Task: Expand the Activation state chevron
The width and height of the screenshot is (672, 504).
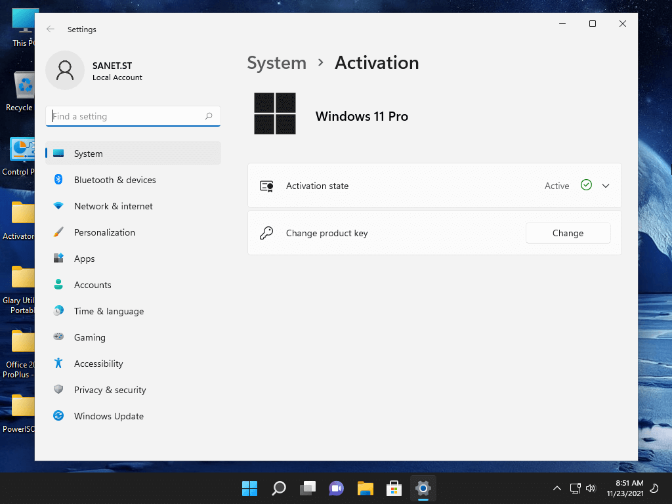Action: tap(606, 186)
